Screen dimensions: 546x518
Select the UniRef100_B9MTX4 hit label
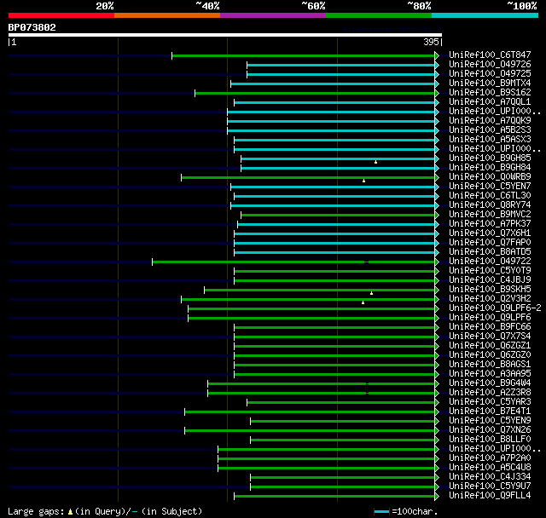click(x=490, y=83)
